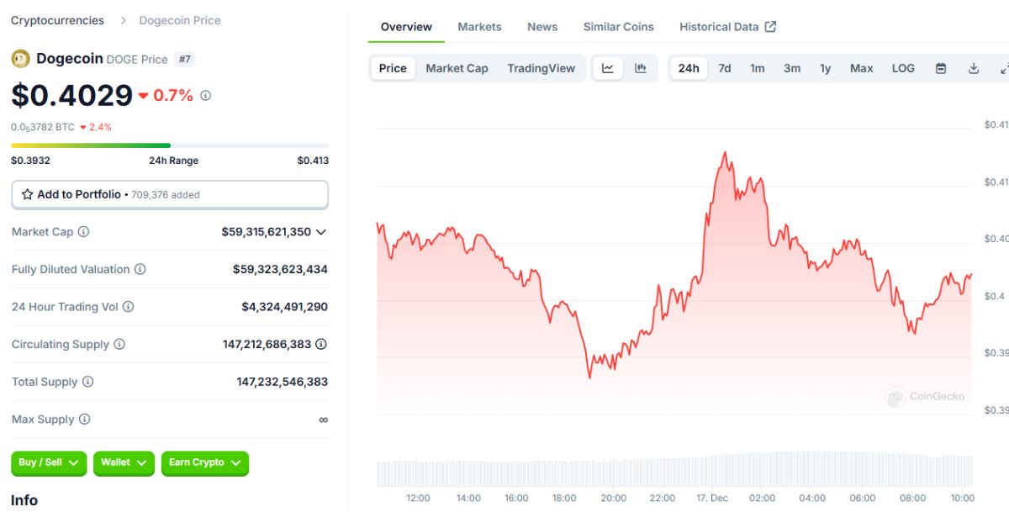This screenshot has width=1009, height=528.
Task: Expand the Market Cap value chevron
Action: point(320,231)
